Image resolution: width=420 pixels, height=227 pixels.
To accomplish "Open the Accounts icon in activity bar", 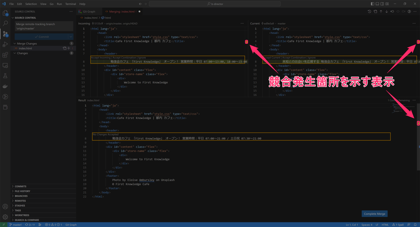I will click(x=5, y=207).
